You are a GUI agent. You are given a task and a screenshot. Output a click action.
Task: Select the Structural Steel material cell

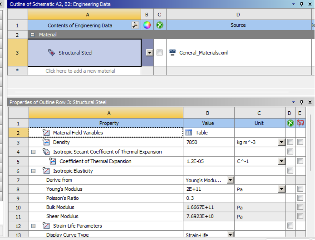pos(85,53)
